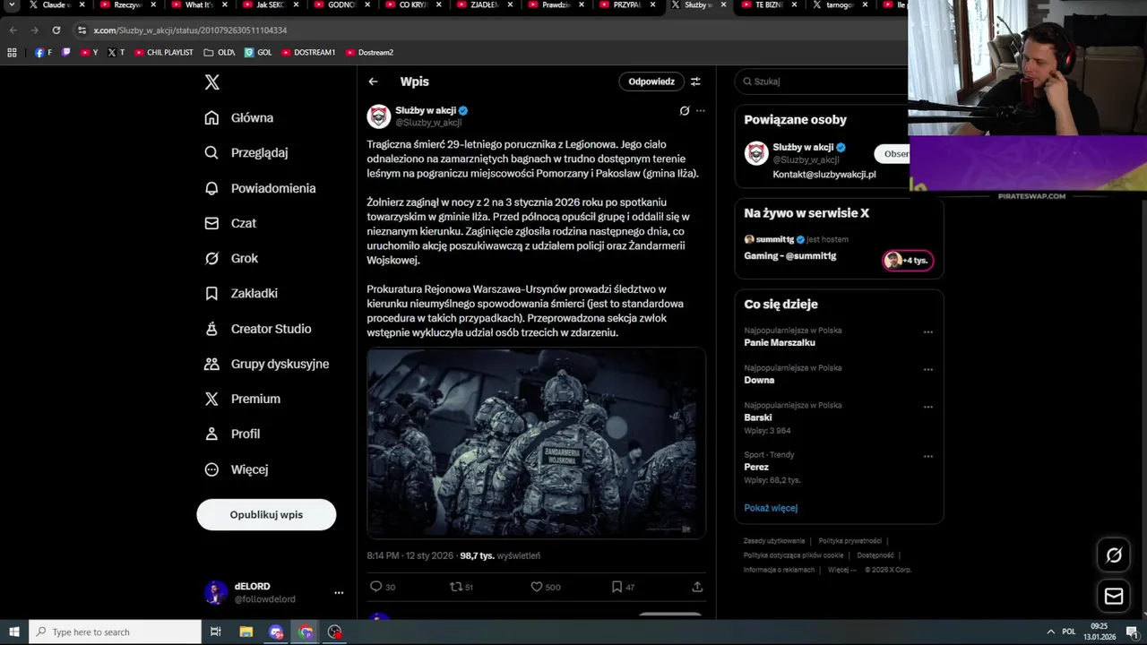Open post three-dot options menu
This screenshot has height=645, width=1147.
coord(701,111)
